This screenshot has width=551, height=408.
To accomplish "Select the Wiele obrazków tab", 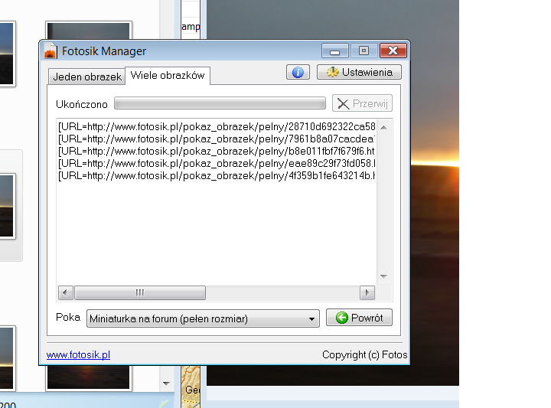I will coord(168,76).
